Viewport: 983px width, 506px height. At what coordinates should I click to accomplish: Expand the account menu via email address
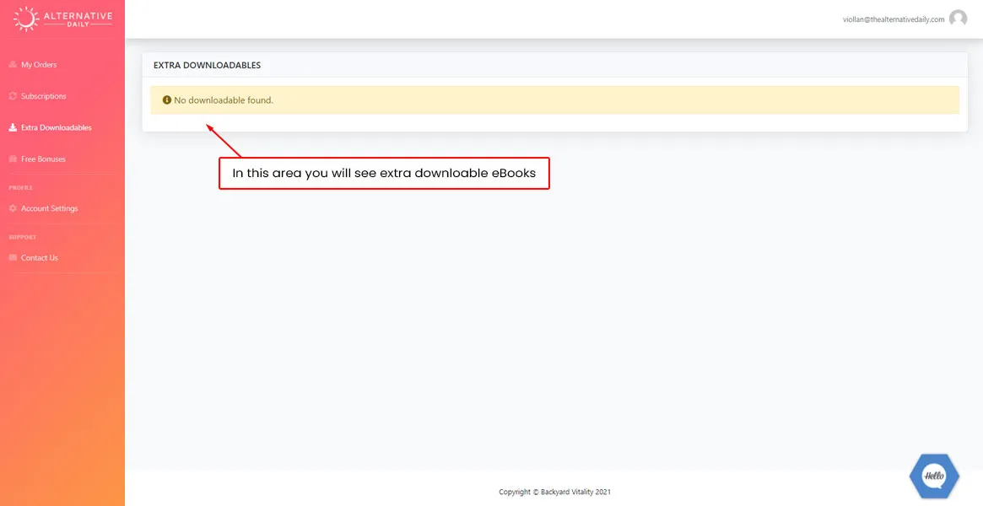coord(893,19)
